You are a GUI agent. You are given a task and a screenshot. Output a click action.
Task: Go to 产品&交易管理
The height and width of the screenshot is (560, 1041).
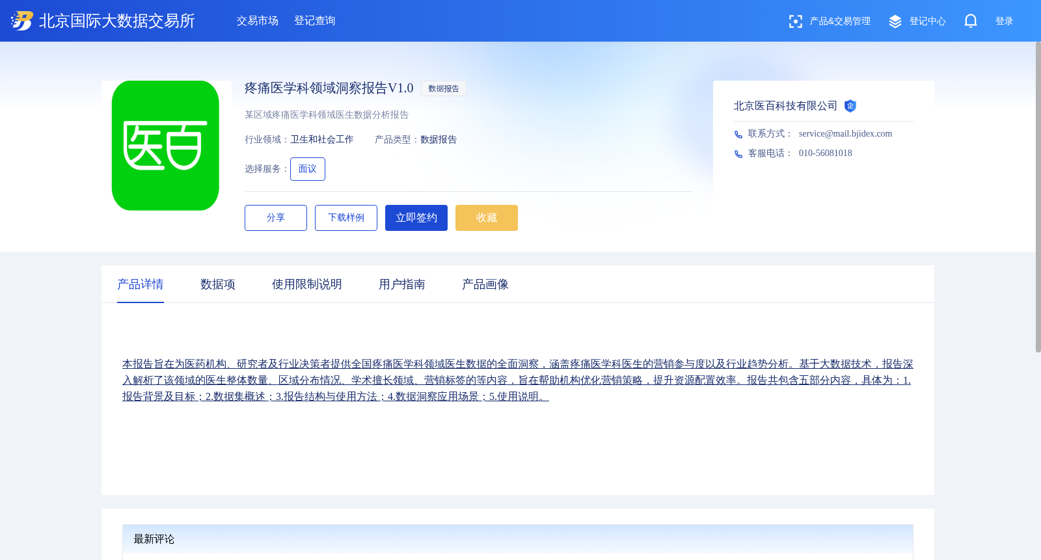[x=840, y=21]
